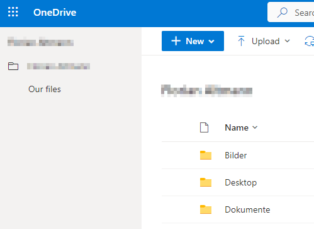Click the sidebar folder outline icon
The width and height of the screenshot is (314, 229).
(x=13, y=66)
